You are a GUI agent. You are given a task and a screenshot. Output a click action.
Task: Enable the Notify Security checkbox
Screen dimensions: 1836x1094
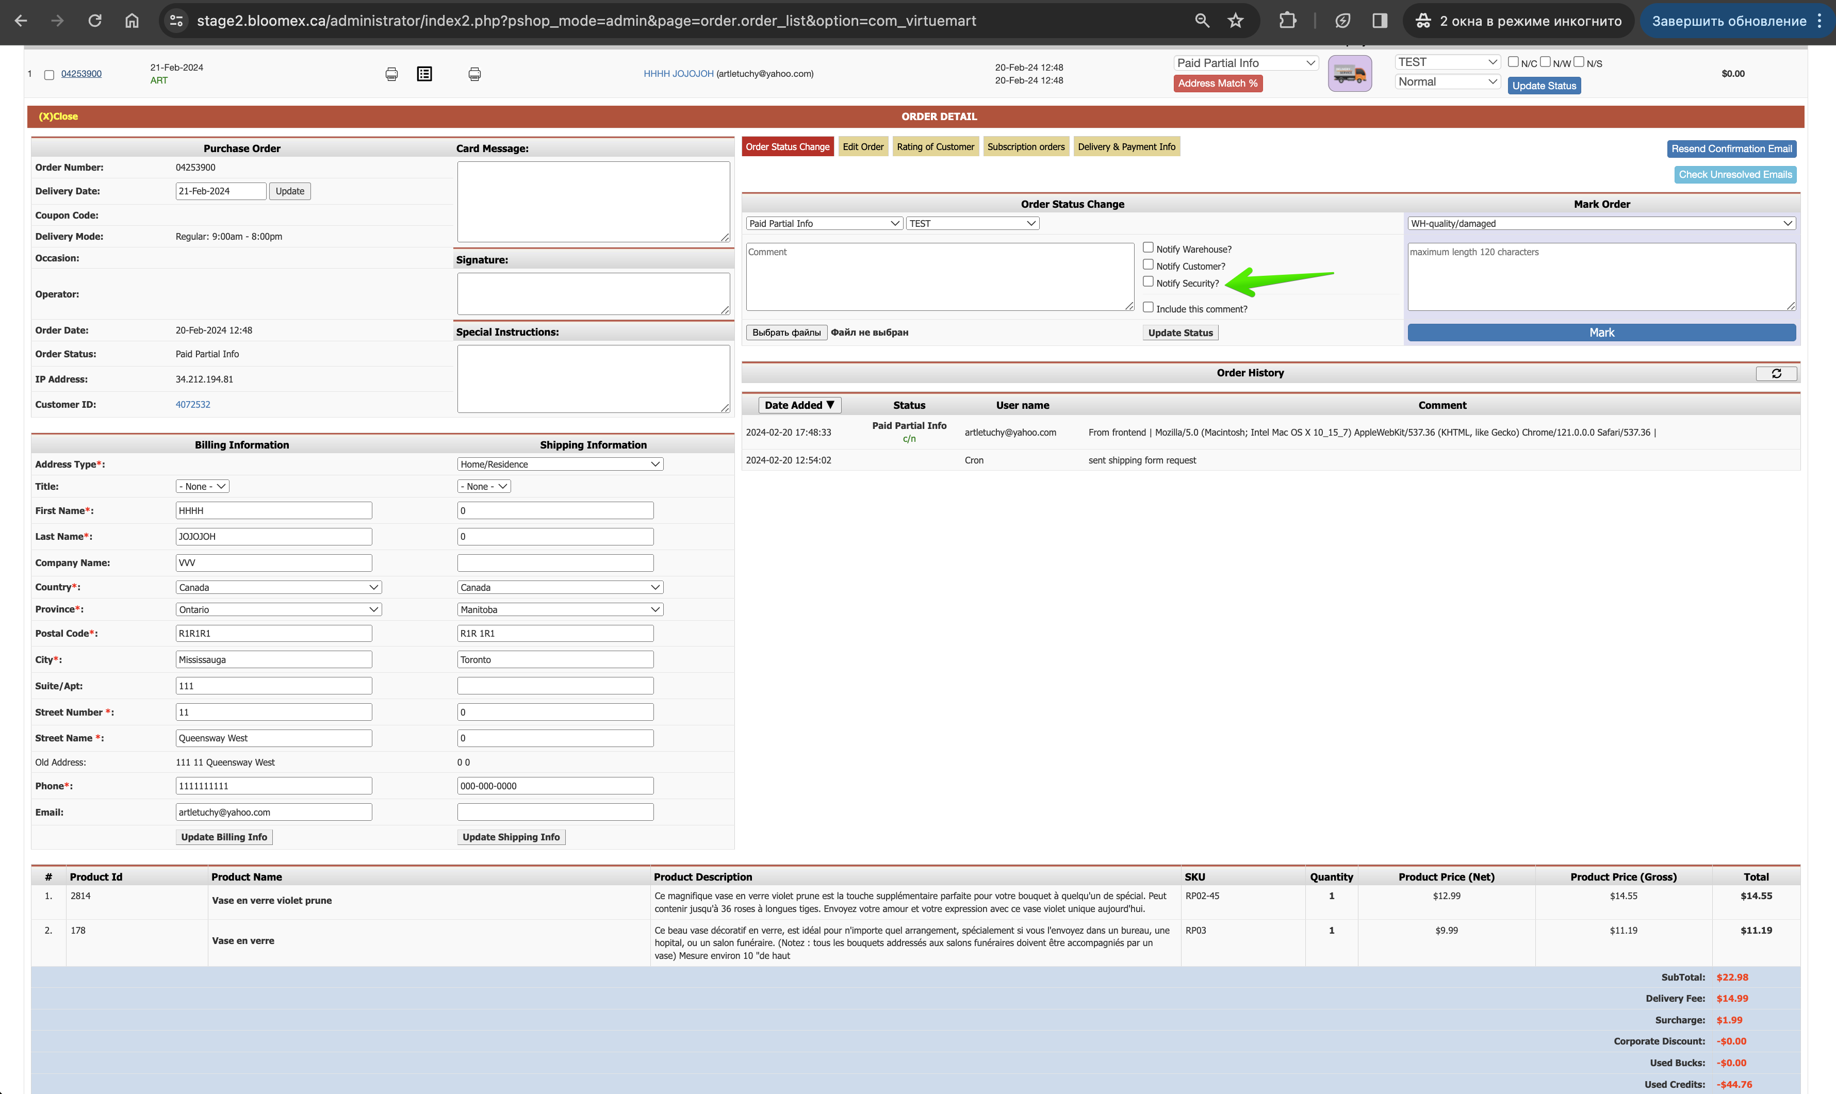[x=1148, y=281]
